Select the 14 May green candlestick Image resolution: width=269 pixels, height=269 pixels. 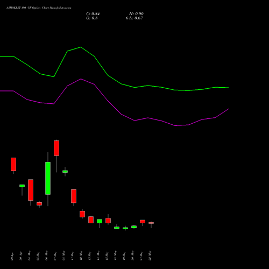[100, 221]
